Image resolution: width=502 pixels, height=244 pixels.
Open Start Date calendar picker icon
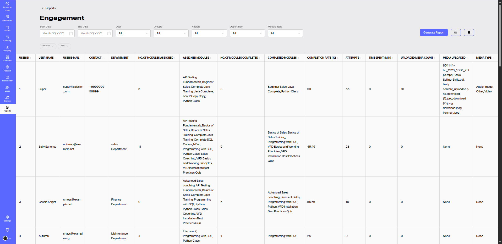(71, 34)
